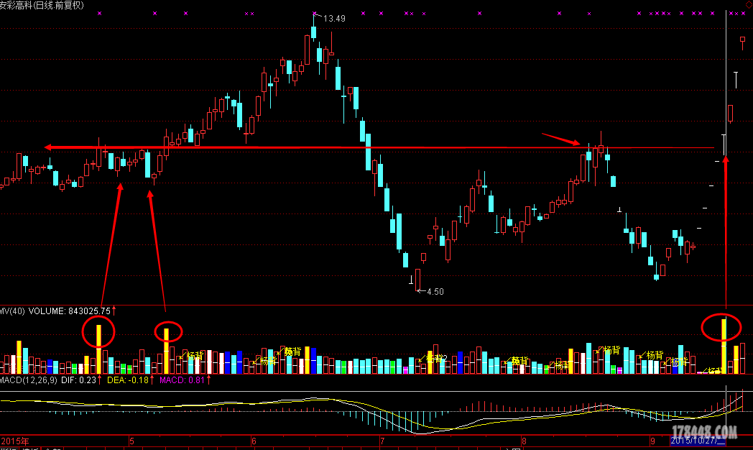Click the chart title 安彩高科(日线 前复权)
Image resolution: width=753 pixels, height=450 pixels.
click(42, 5)
